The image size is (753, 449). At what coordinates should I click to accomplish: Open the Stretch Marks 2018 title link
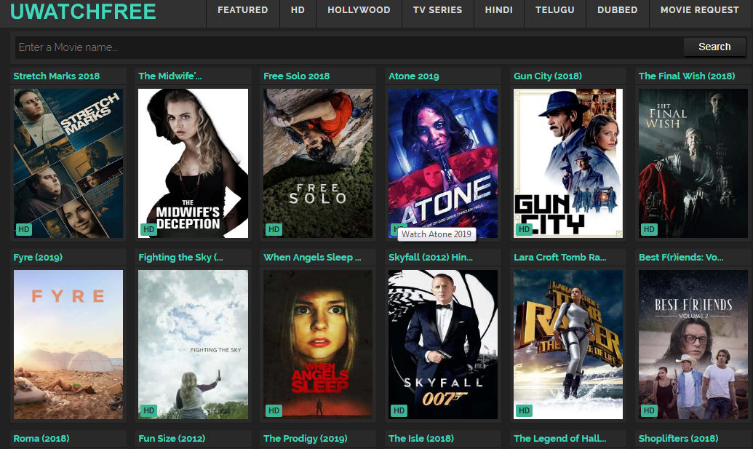pos(57,76)
